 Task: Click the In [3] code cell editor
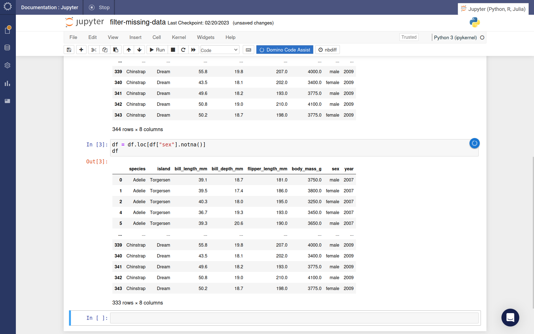pos(294,148)
